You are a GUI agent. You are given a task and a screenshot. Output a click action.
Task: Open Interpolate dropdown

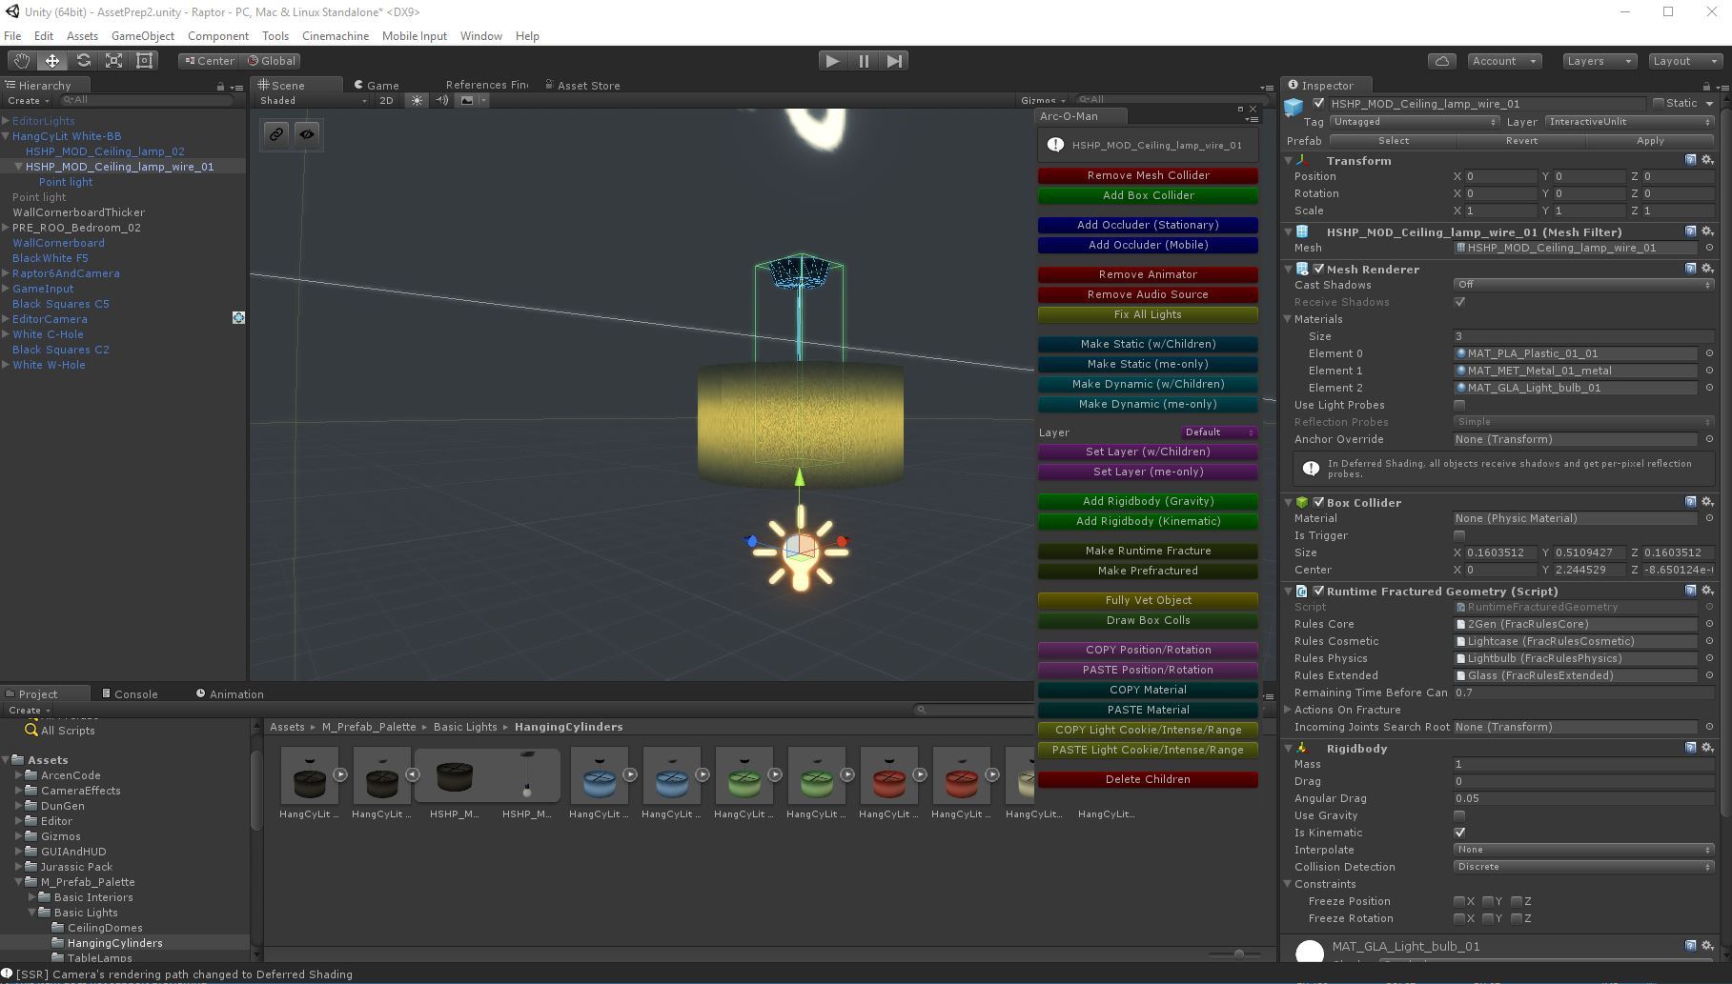tap(1583, 850)
